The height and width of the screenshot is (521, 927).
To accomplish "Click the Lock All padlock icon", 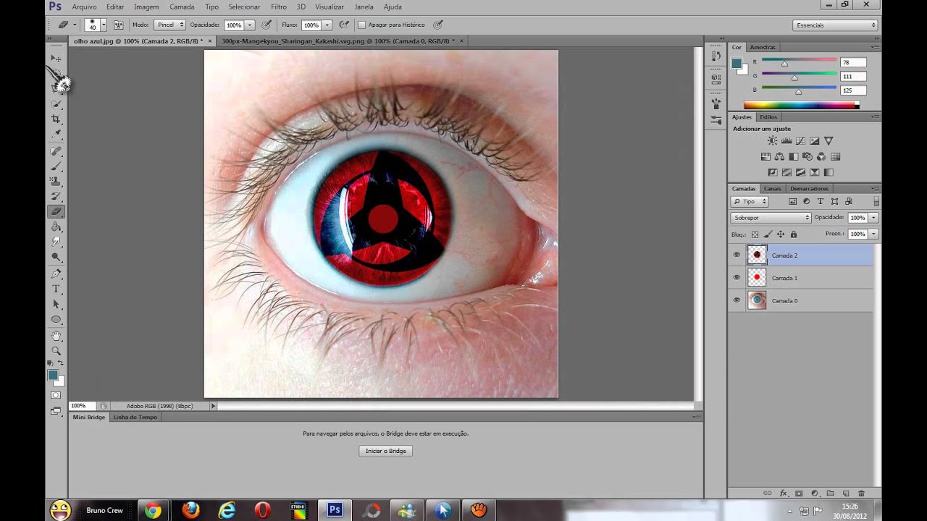I will coord(794,234).
